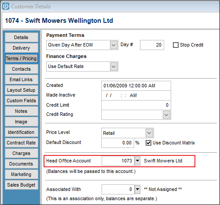Screen dimensions: 220x205
Task: Open Head Office Account lookup arrow
Action: [x=137, y=161]
